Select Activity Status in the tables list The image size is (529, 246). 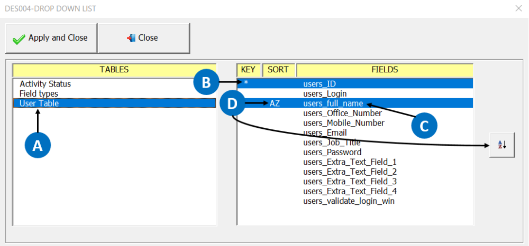point(114,84)
